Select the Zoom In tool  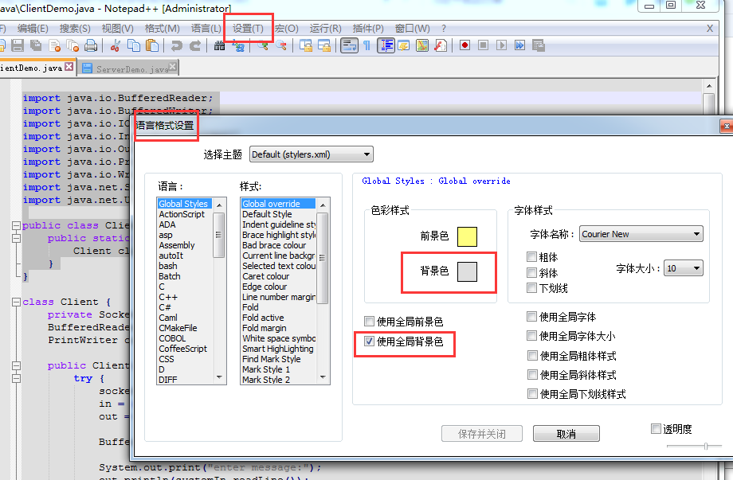263,45
